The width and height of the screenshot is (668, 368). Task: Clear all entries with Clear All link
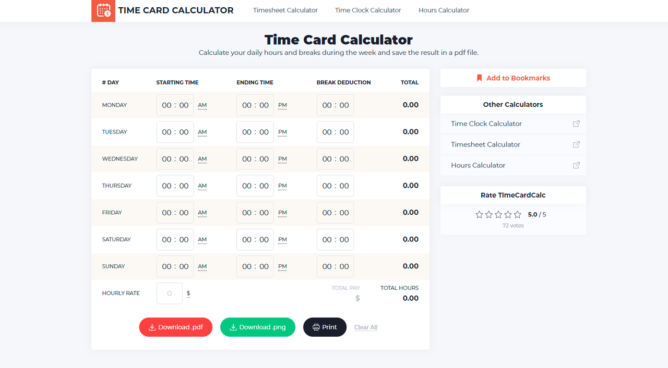click(365, 327)
